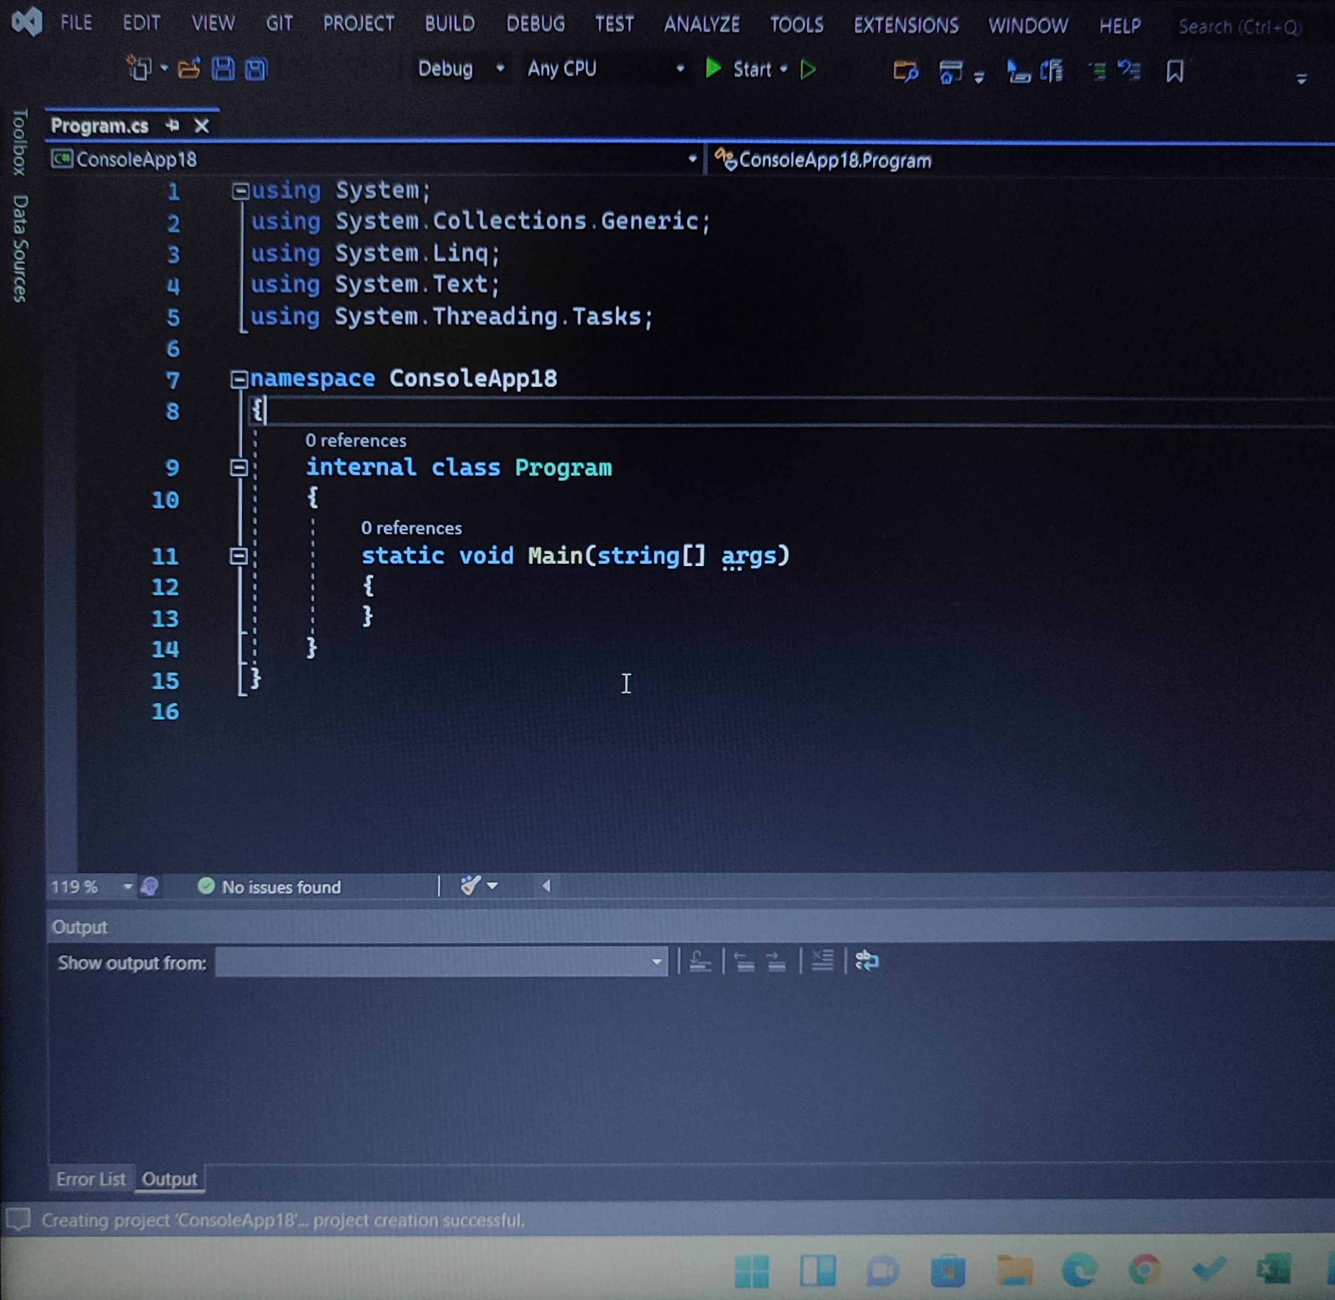Click Start Without Debugging hollow play icon

[808, 70]
